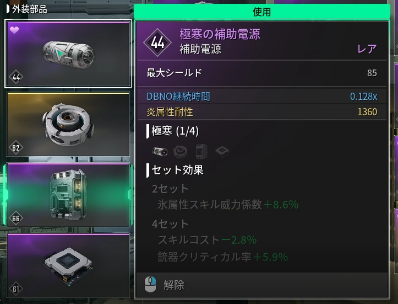398x304 pixels.
Task: Select the level 62 circular sensor part
Action: [68, 124]
